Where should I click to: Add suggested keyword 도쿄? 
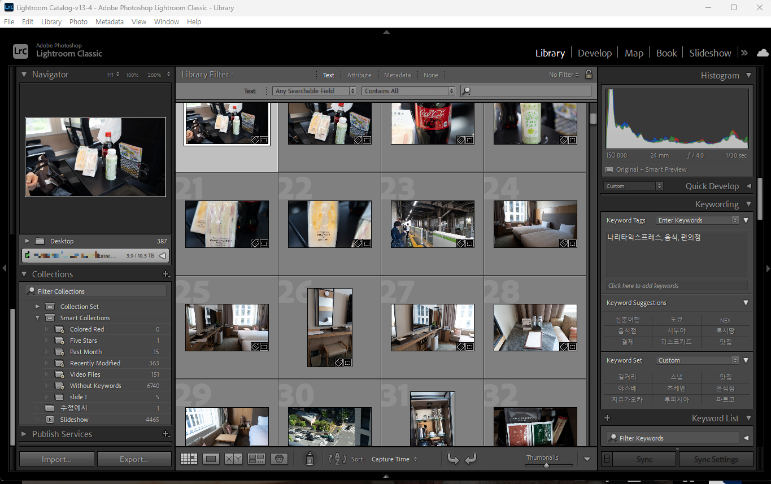click(x=676, y=320)
